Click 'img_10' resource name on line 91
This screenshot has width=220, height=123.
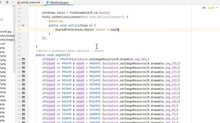[x=170, y=101]
